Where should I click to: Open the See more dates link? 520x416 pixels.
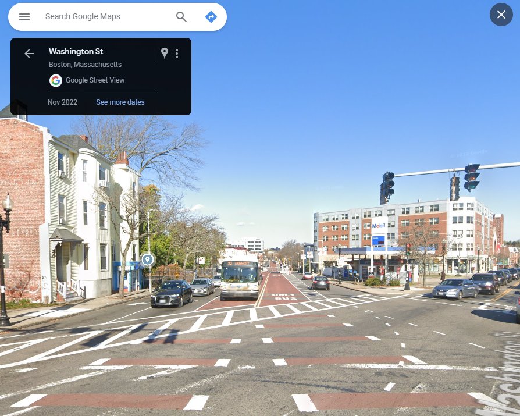pos(120,102)
